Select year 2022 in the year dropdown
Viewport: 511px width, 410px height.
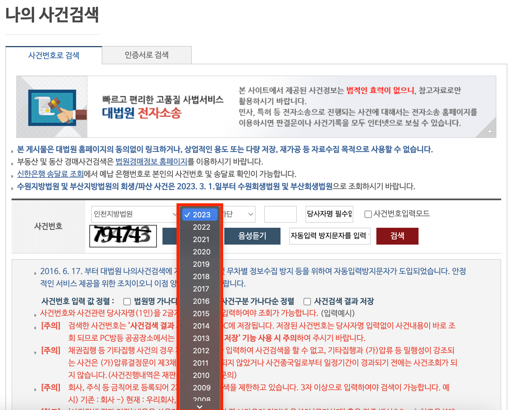click(x=201, y=227)
